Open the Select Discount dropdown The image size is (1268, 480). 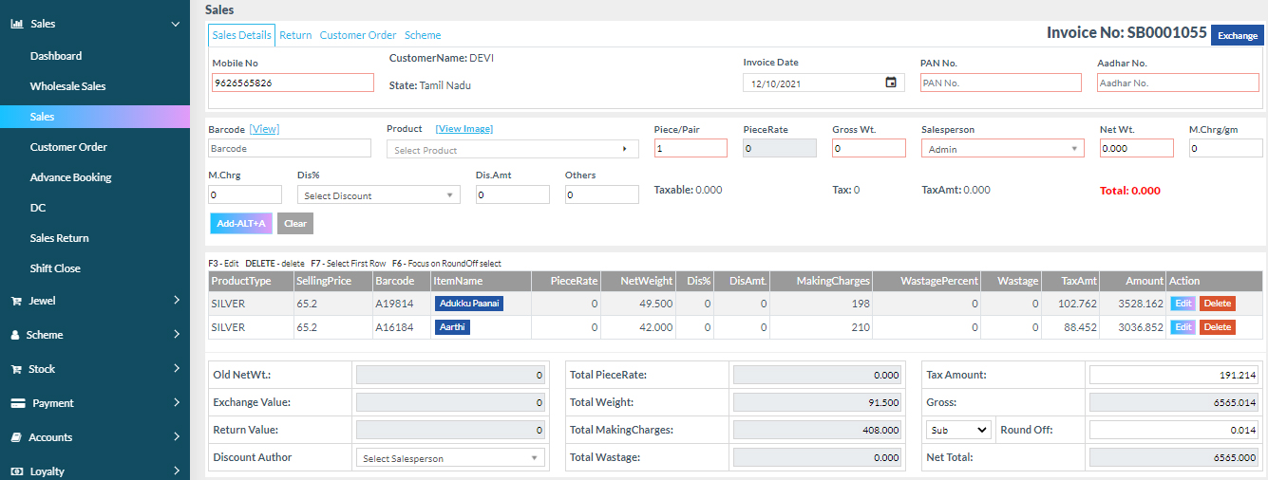click(x=378, y=195)
